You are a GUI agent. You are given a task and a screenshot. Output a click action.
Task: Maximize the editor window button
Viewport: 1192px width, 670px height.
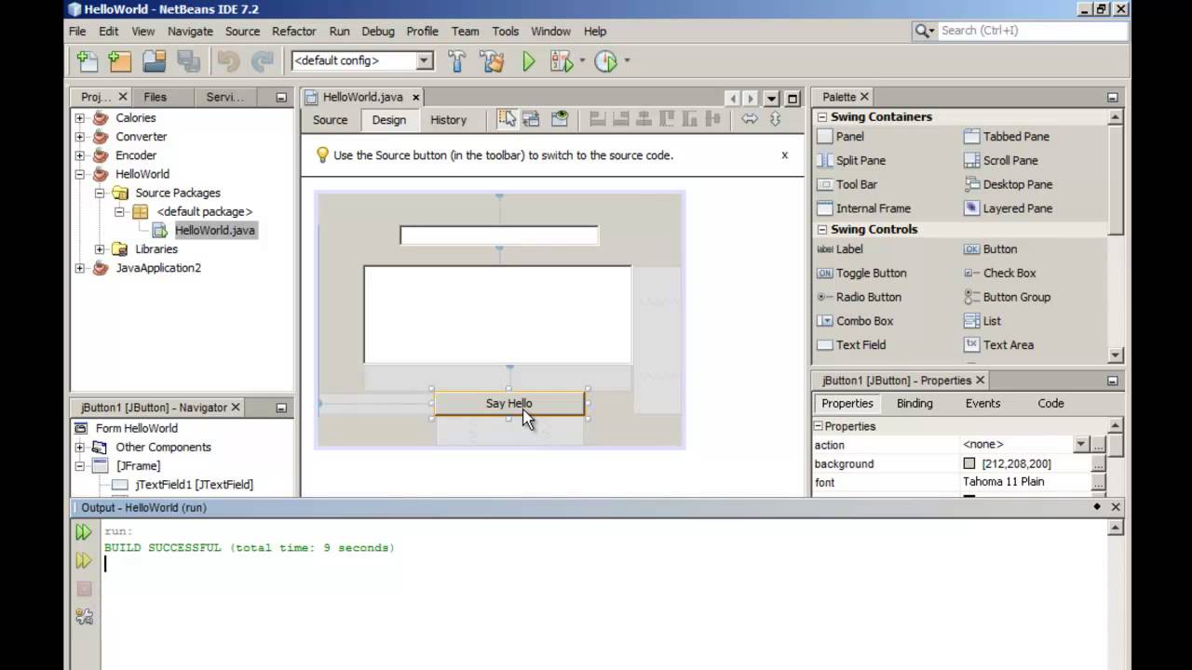792,99
